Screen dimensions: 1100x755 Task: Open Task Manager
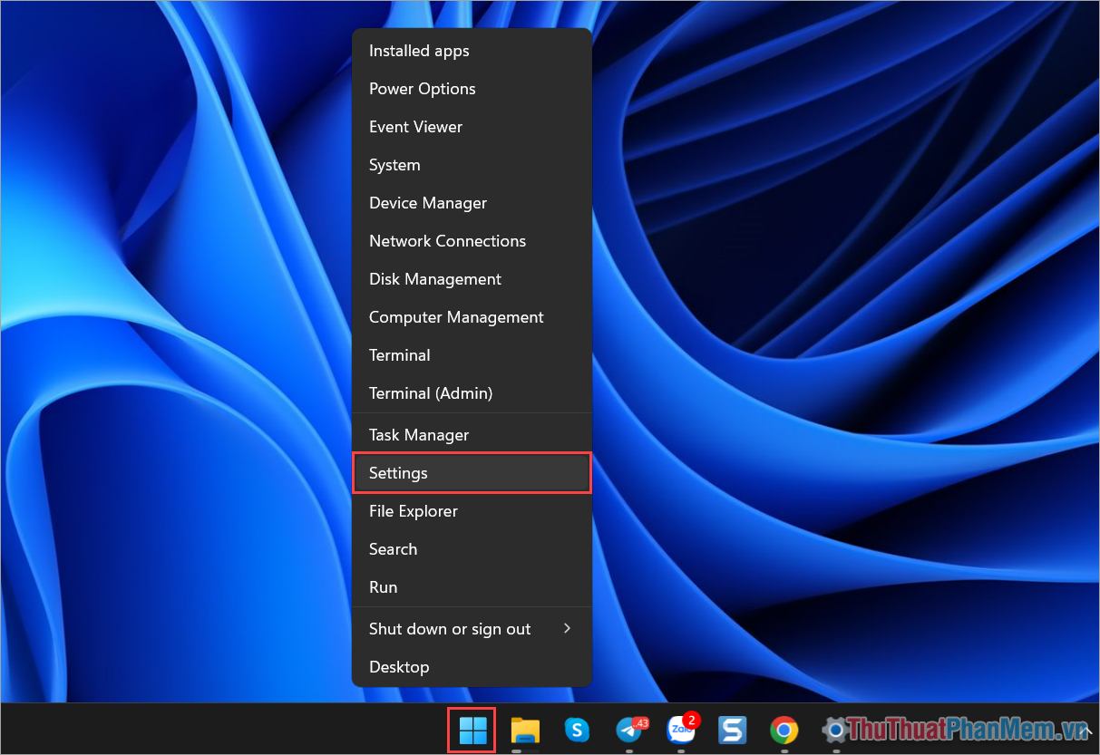[x=418, y=434]
